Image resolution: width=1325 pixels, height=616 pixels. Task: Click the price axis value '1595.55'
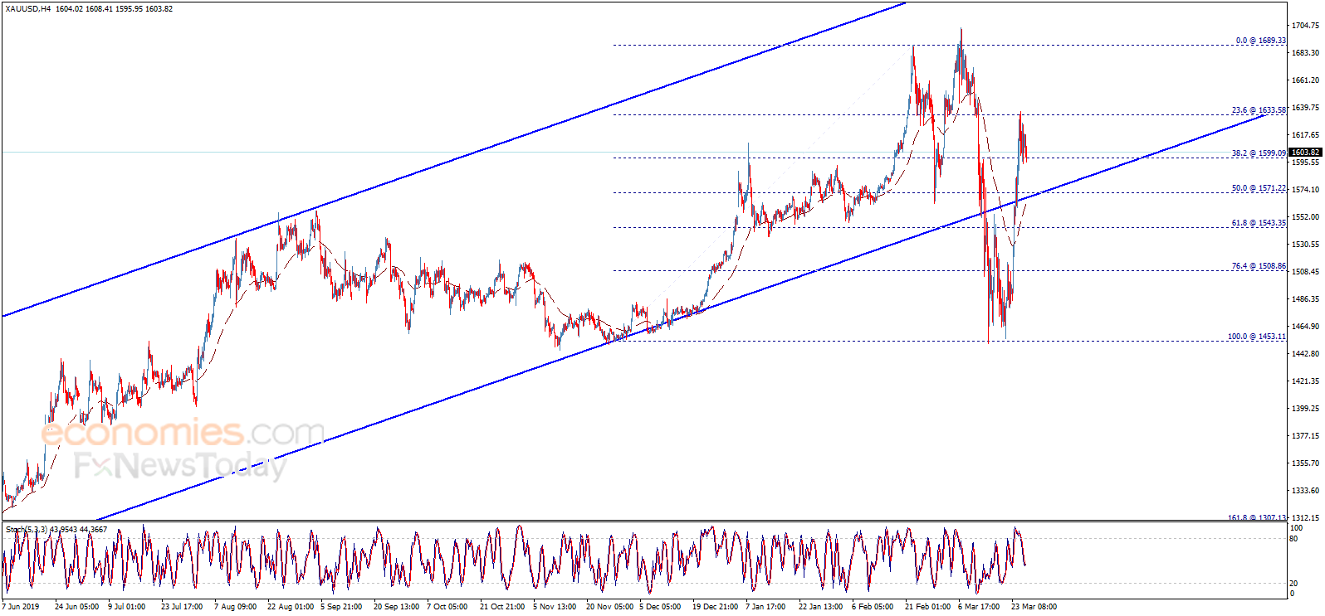click(1305, 162)
